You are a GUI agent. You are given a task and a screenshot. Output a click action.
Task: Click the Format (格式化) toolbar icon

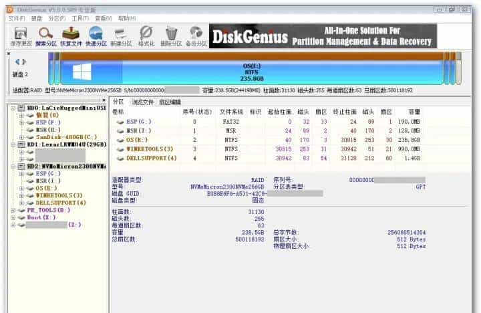coord(146,36)
